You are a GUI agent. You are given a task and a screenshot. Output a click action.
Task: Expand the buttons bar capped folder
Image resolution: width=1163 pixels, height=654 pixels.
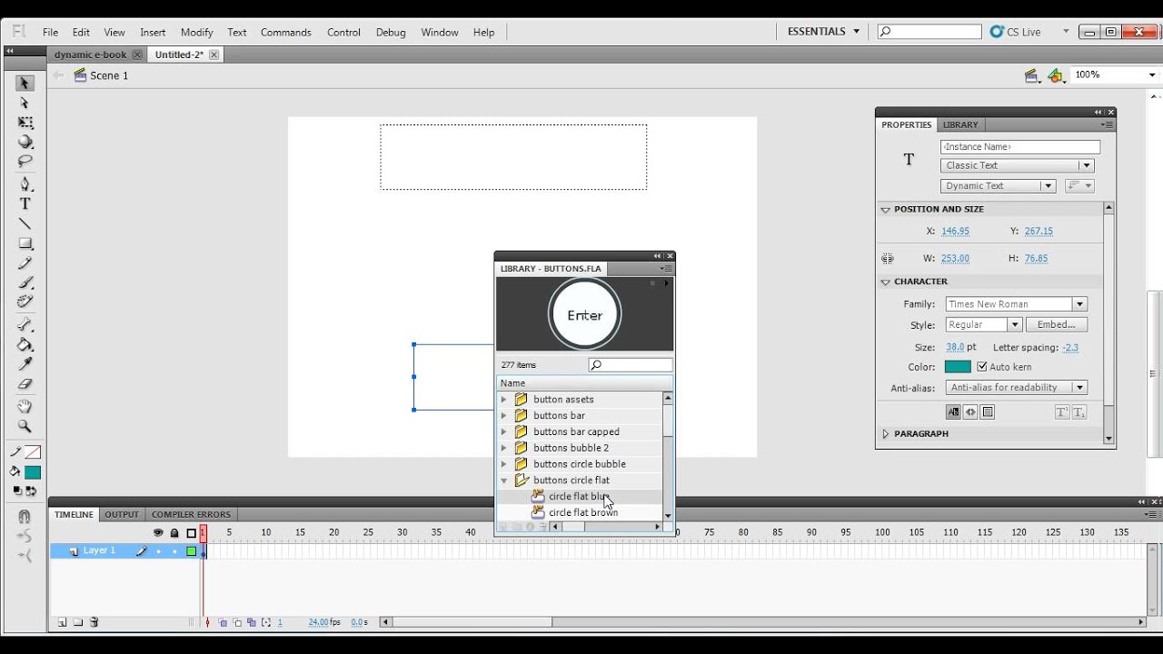[504, 432]
